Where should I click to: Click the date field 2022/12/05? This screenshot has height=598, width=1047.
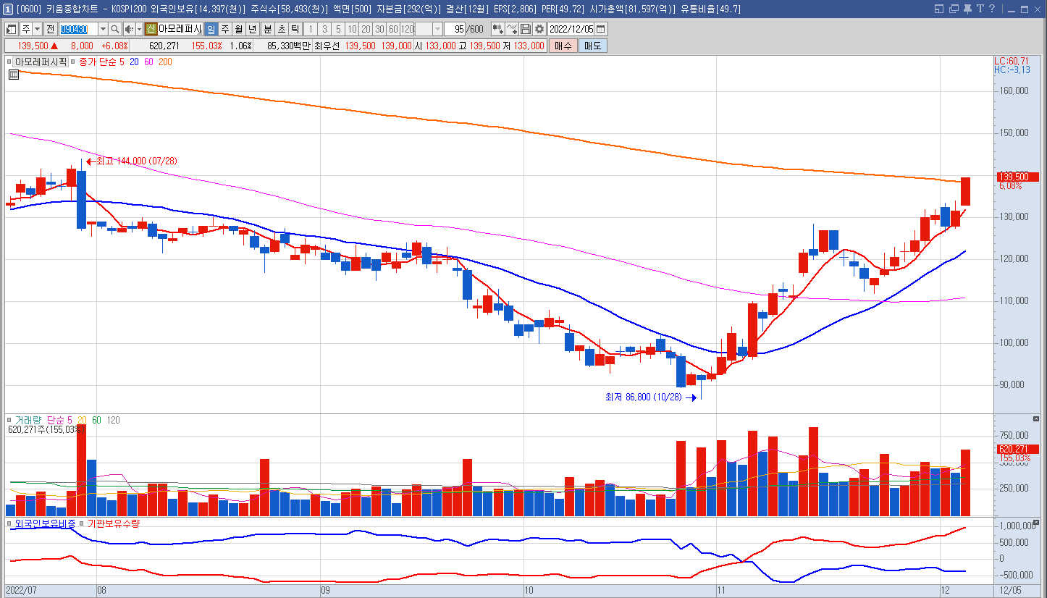click(571, 29)
